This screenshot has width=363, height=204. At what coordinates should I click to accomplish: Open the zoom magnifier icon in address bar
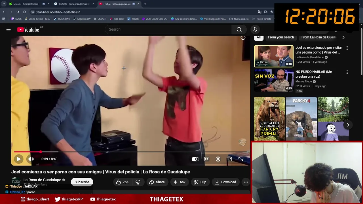pyautogui.click(x=272, y=12)
